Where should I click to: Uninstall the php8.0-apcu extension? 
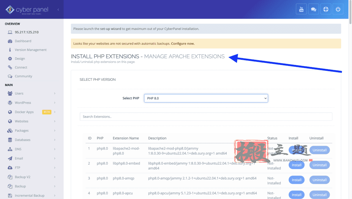tap(319, 195)
